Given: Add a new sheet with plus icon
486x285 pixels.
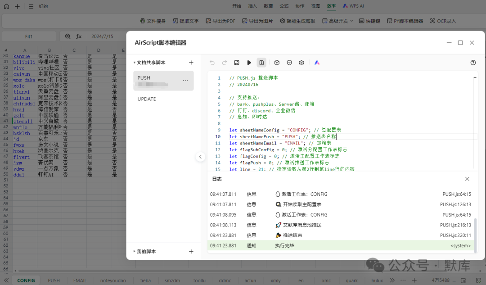Looking at the screenshot, I should (414, 280).
